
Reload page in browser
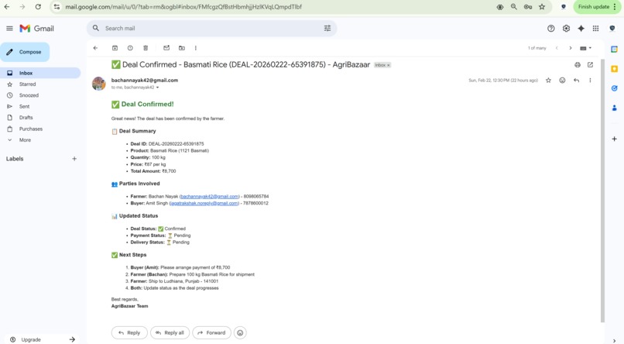click(38, 7)
